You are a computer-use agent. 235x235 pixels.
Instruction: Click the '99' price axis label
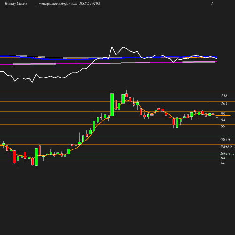tap(223, 114)
